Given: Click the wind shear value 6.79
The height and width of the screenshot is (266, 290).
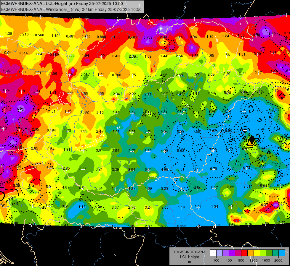Looking at the screenshot, I should 214,169.
